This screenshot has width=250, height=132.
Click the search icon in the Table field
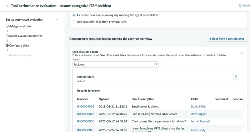[156, 64]
